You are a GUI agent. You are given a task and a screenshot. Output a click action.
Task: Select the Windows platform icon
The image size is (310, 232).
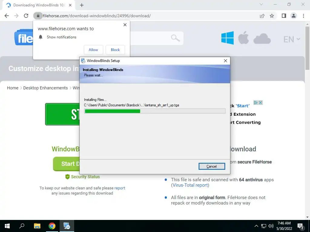click(x=227, y=38)
